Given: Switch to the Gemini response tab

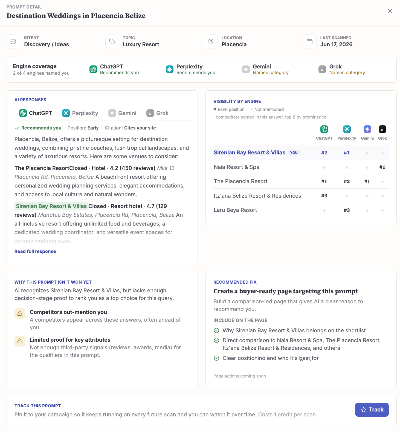Looking at the screenshot, I should tap(122, 113).
